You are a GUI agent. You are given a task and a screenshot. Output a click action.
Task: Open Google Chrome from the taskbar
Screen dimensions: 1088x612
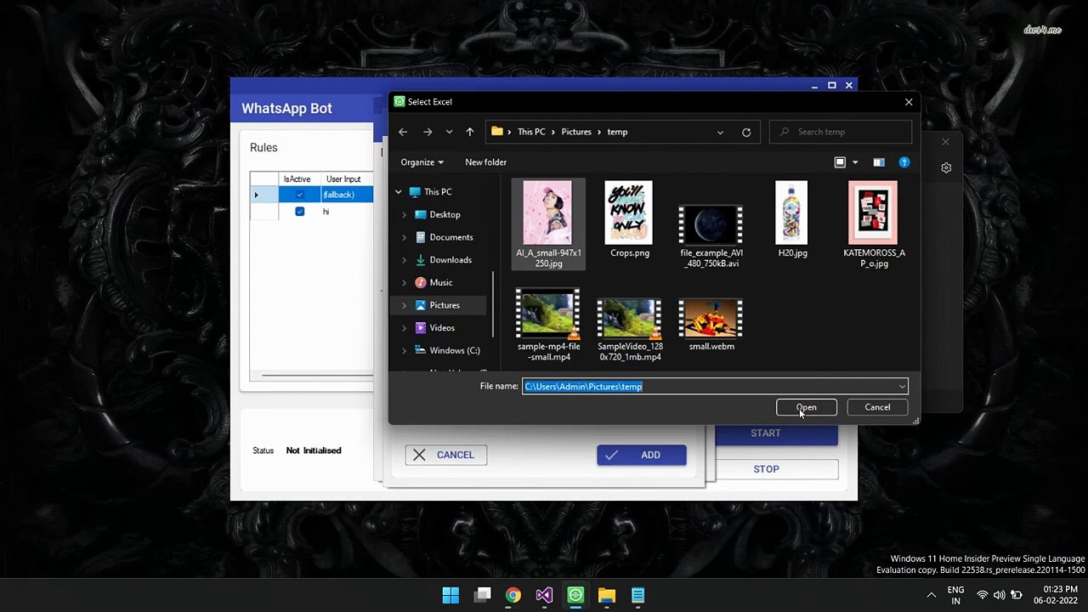point(513,595)
